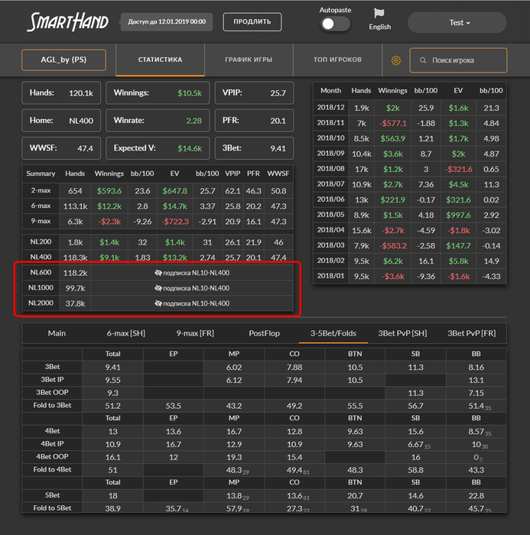Click the 3Bet OOP row label
This screenshot has height=535, width=530.
(x=52, y=393)
